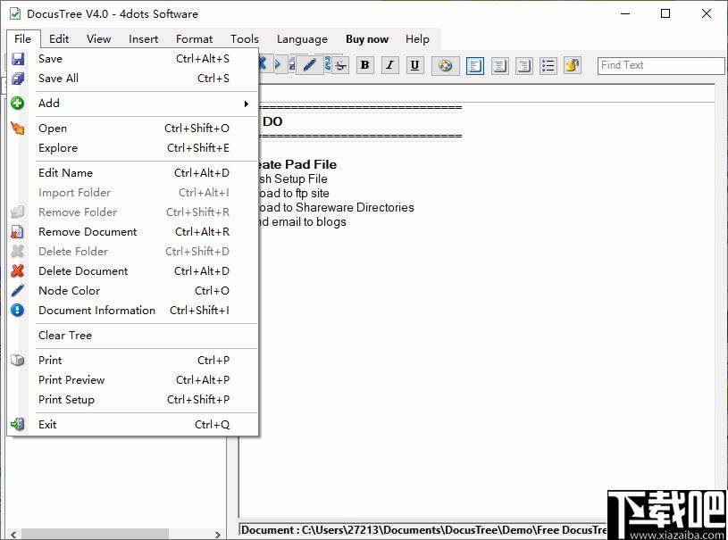Click the align right icon
The image size is (728, 540).
click(523, 65)
